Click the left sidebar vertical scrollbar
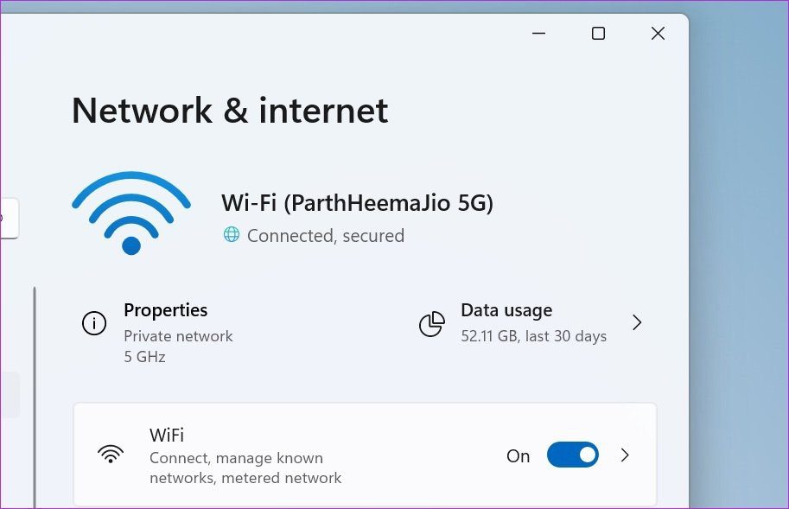 (x=35, y=398)
